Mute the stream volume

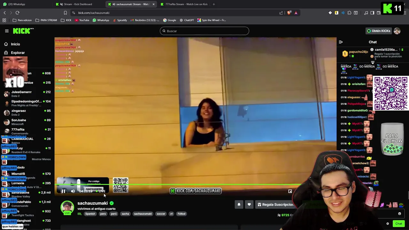pyautogui.click(x=73, y=191)
